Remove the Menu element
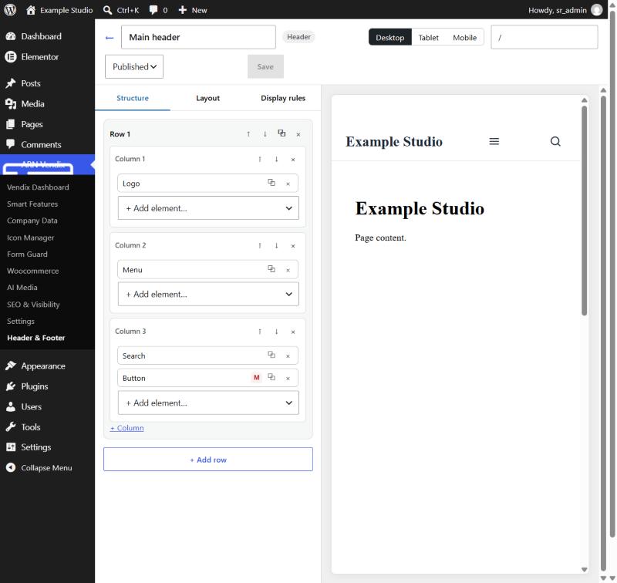 pyautogui.click(x=288, y=270)
